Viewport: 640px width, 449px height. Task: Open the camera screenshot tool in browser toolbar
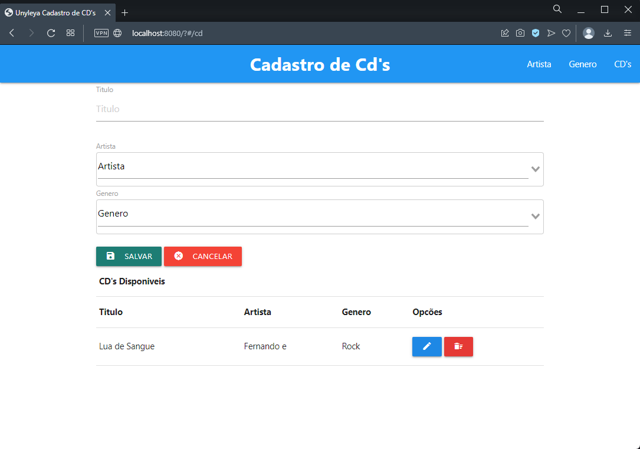(520, 33)
